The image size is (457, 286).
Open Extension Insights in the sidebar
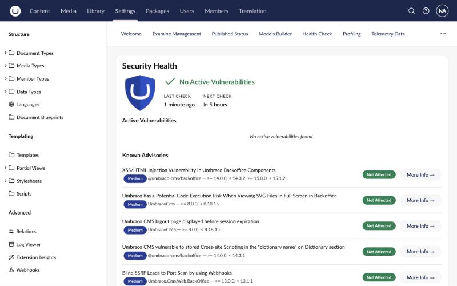[x=36, y=257]
